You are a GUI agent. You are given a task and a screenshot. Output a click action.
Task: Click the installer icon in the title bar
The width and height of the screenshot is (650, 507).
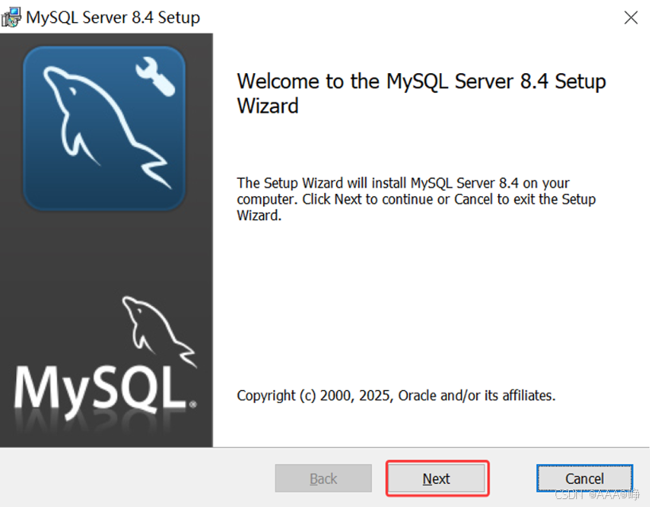coord(11,17)
